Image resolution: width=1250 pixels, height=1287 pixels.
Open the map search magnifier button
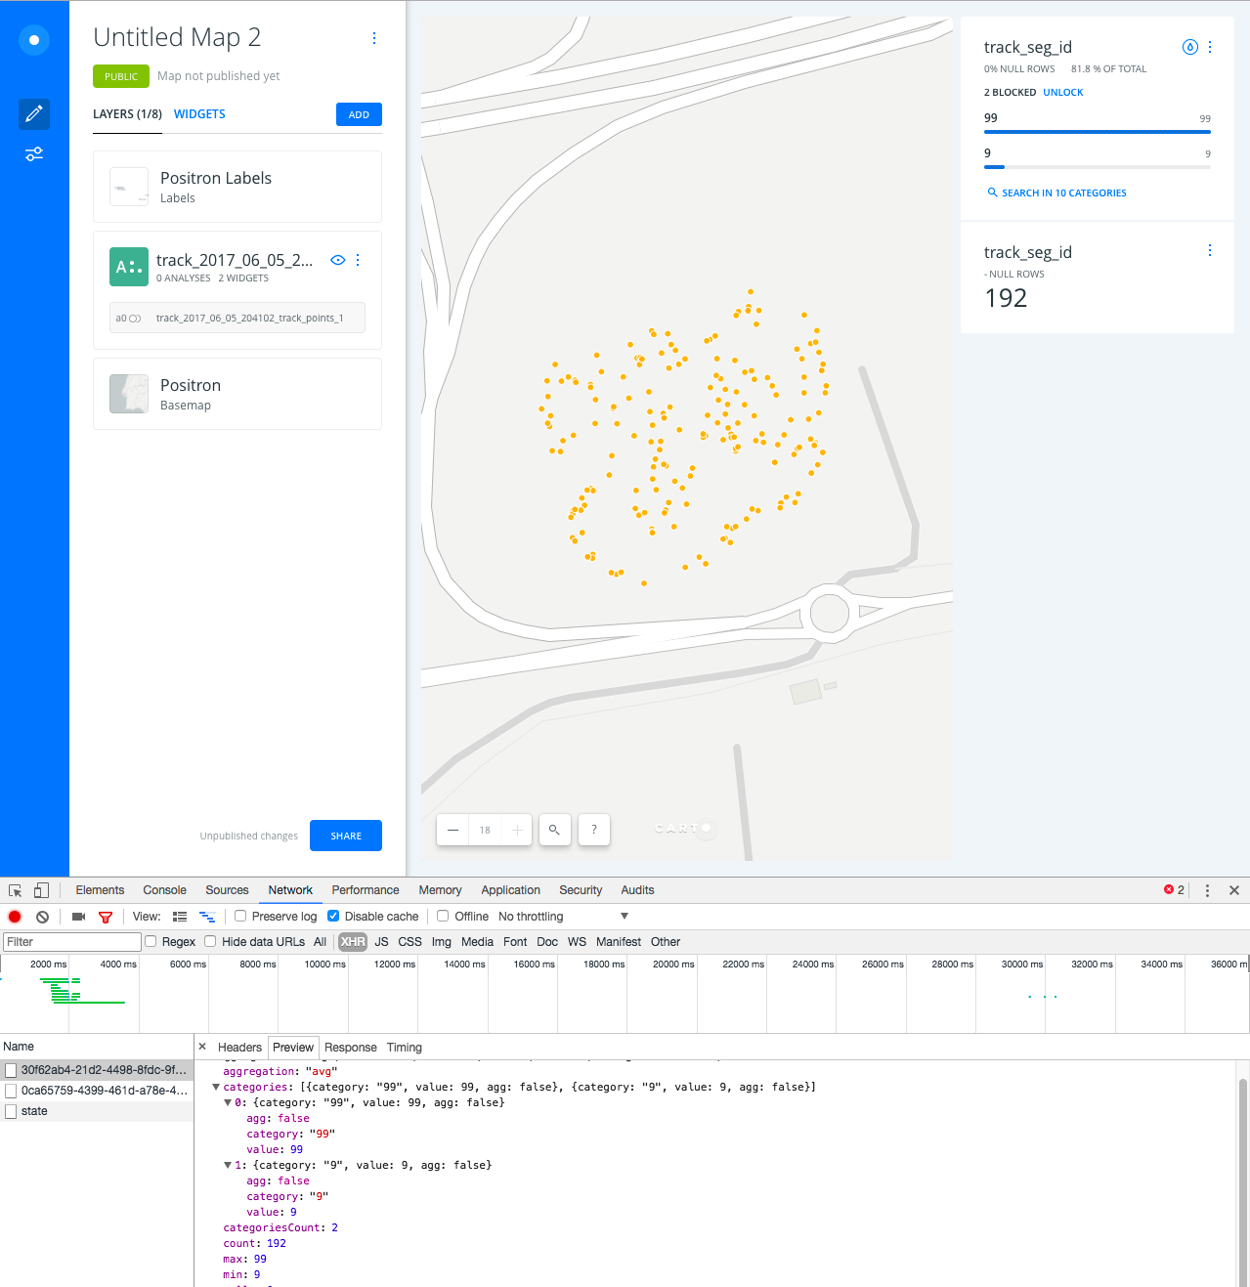(x=554, y=830)
